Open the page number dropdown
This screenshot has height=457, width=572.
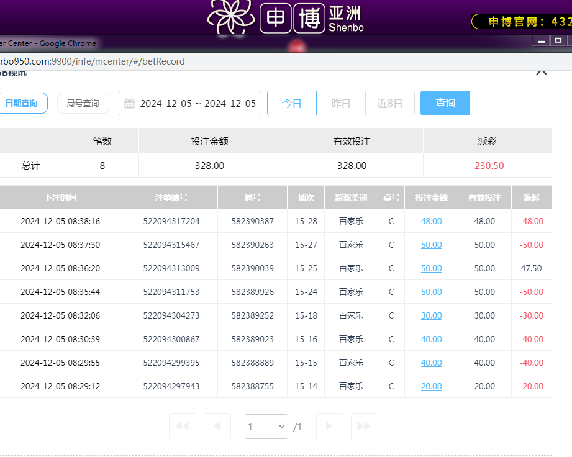266,427
